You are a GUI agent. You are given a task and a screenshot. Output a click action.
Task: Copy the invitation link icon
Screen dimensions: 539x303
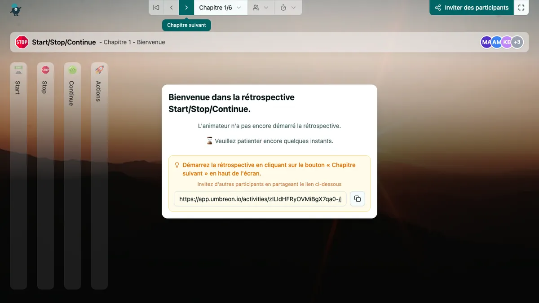pos(358,199)
